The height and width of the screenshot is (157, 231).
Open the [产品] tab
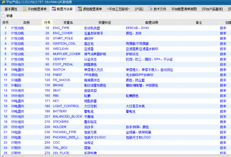click(139, 9)
